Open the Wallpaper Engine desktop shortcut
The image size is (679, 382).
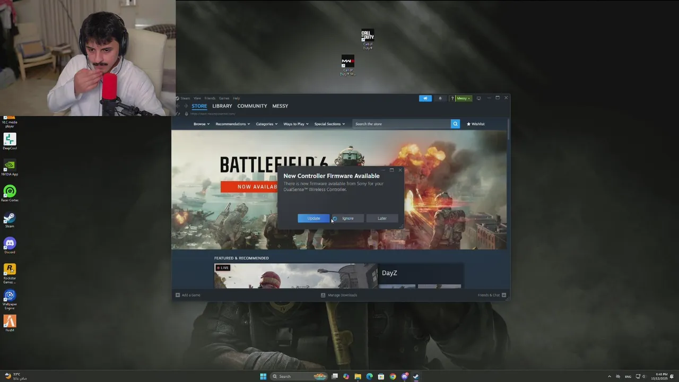pyautogui.click(x=10, y=299)
